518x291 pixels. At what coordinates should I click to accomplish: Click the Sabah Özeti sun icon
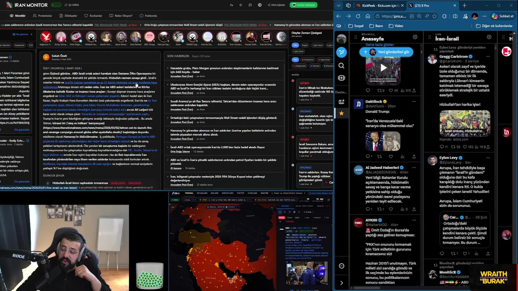click(x=46, y=57)
